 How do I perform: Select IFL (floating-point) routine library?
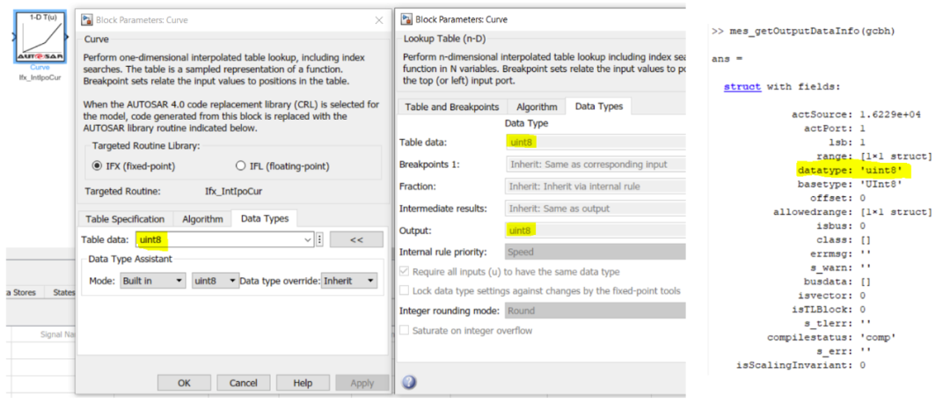click(x=240, y=165)
